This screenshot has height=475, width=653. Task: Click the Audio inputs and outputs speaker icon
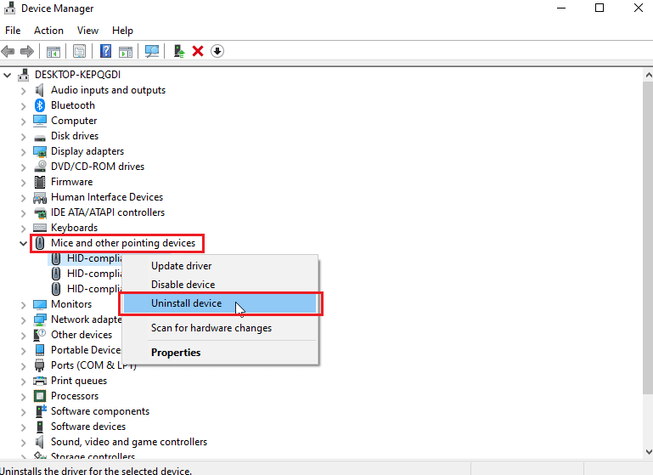tap(40, 90)
